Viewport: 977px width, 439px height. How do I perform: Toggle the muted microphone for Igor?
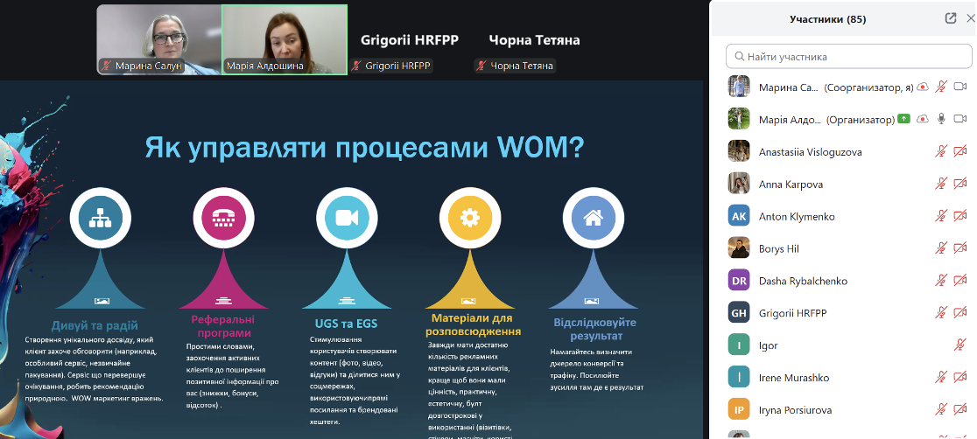click(959, 345)
